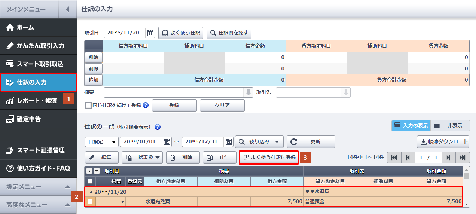Click help icon beside 仕訳の一覧
This screenshot has width=476, height=214.
158,126
